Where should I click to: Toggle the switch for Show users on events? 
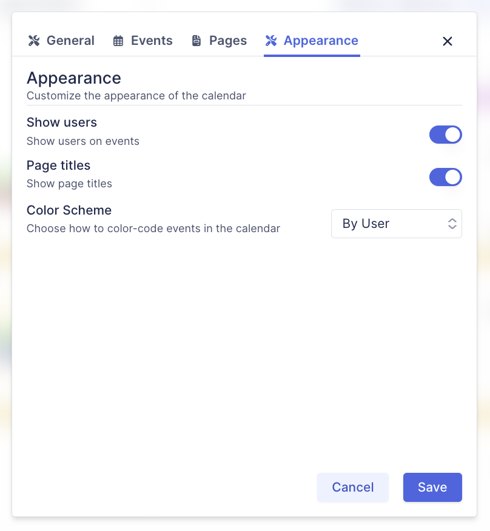[446, 135]
